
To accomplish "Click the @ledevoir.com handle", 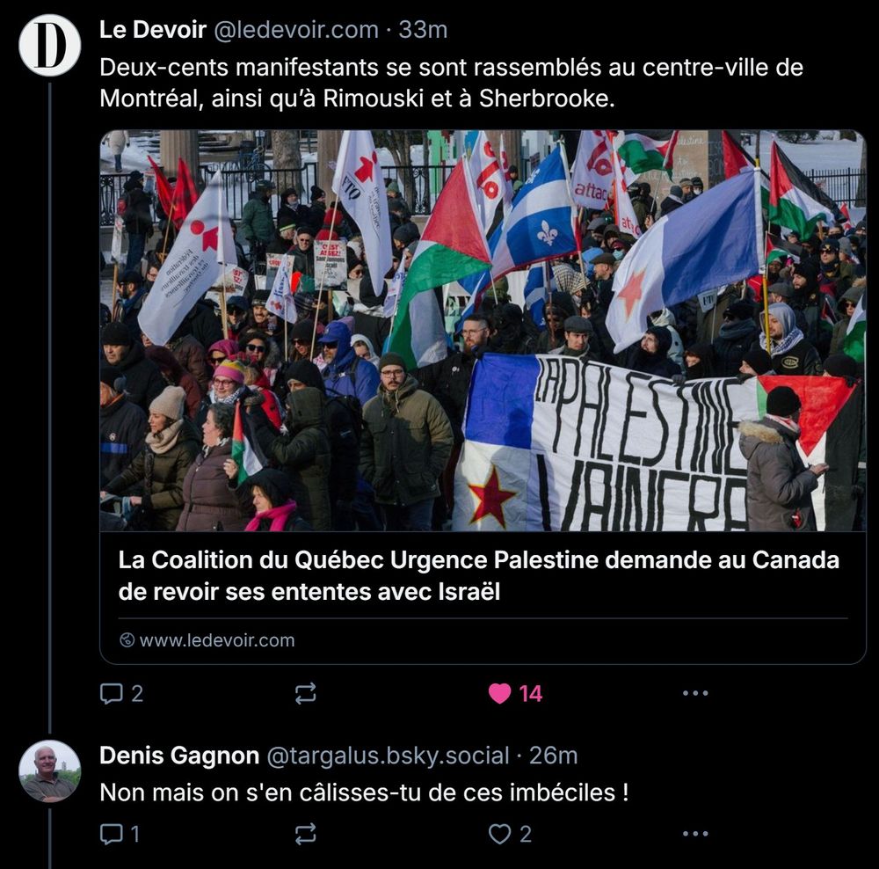I will (x=296, y=30).
